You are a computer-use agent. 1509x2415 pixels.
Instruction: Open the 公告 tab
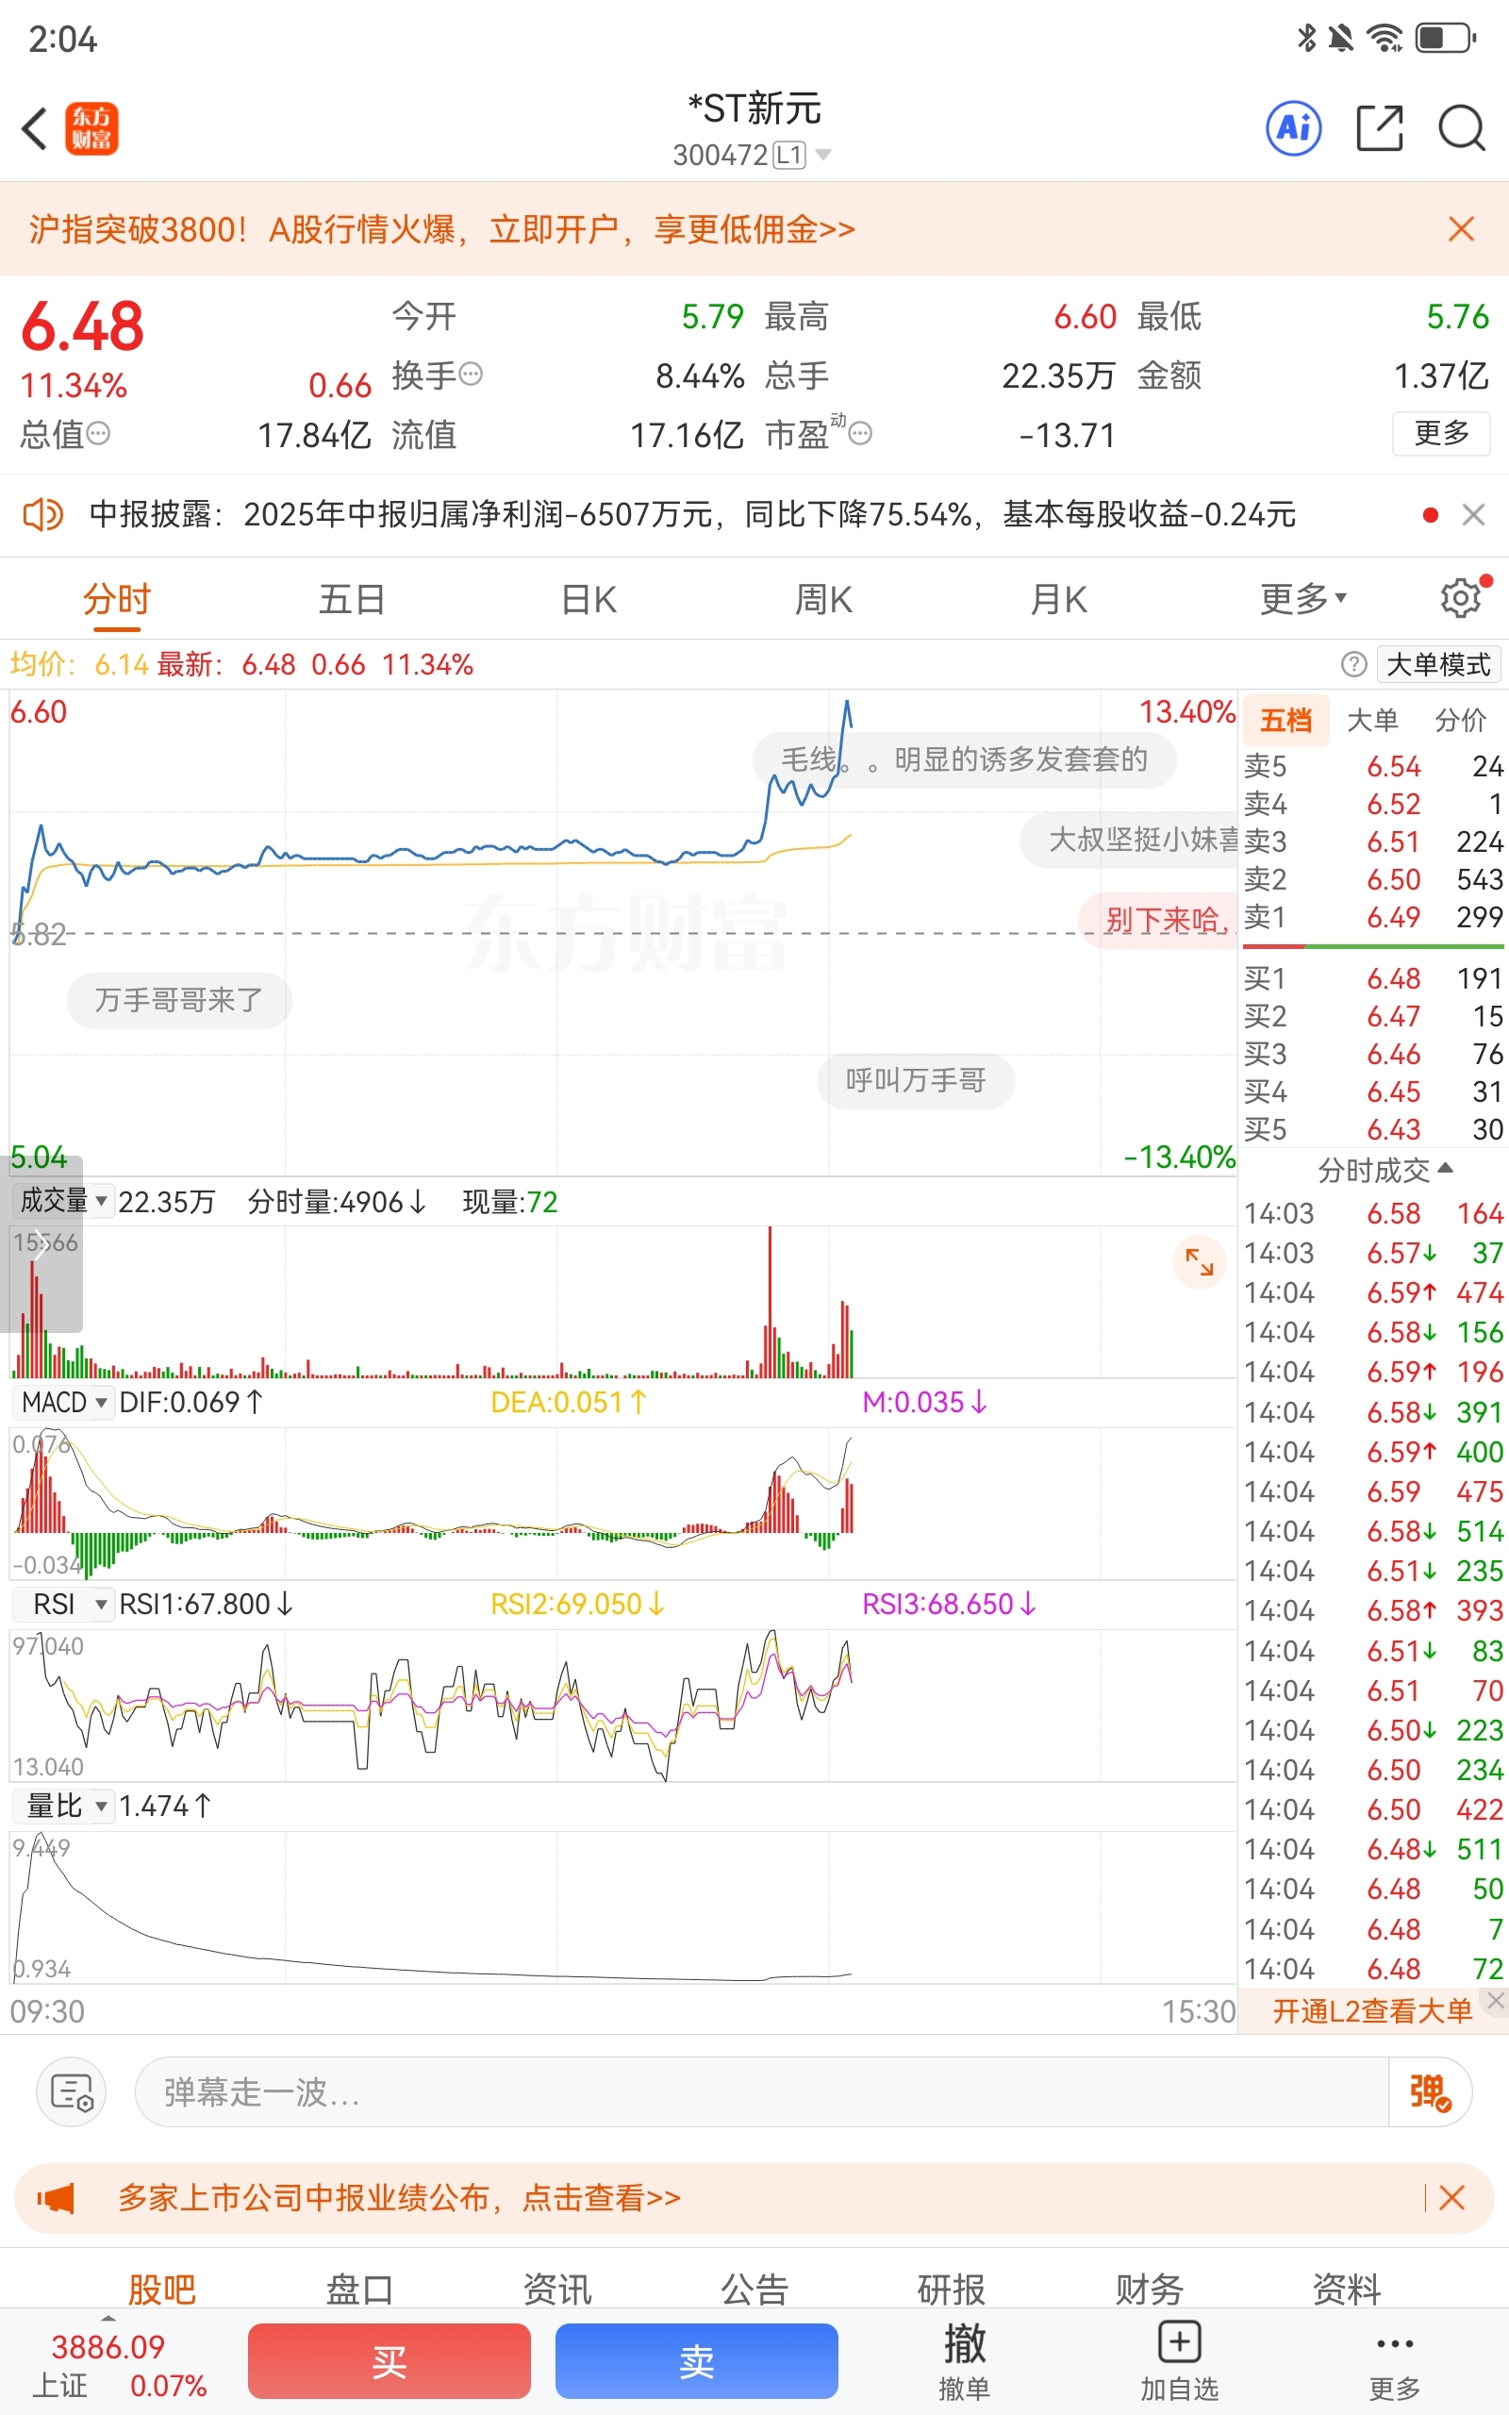(754, 2289)
